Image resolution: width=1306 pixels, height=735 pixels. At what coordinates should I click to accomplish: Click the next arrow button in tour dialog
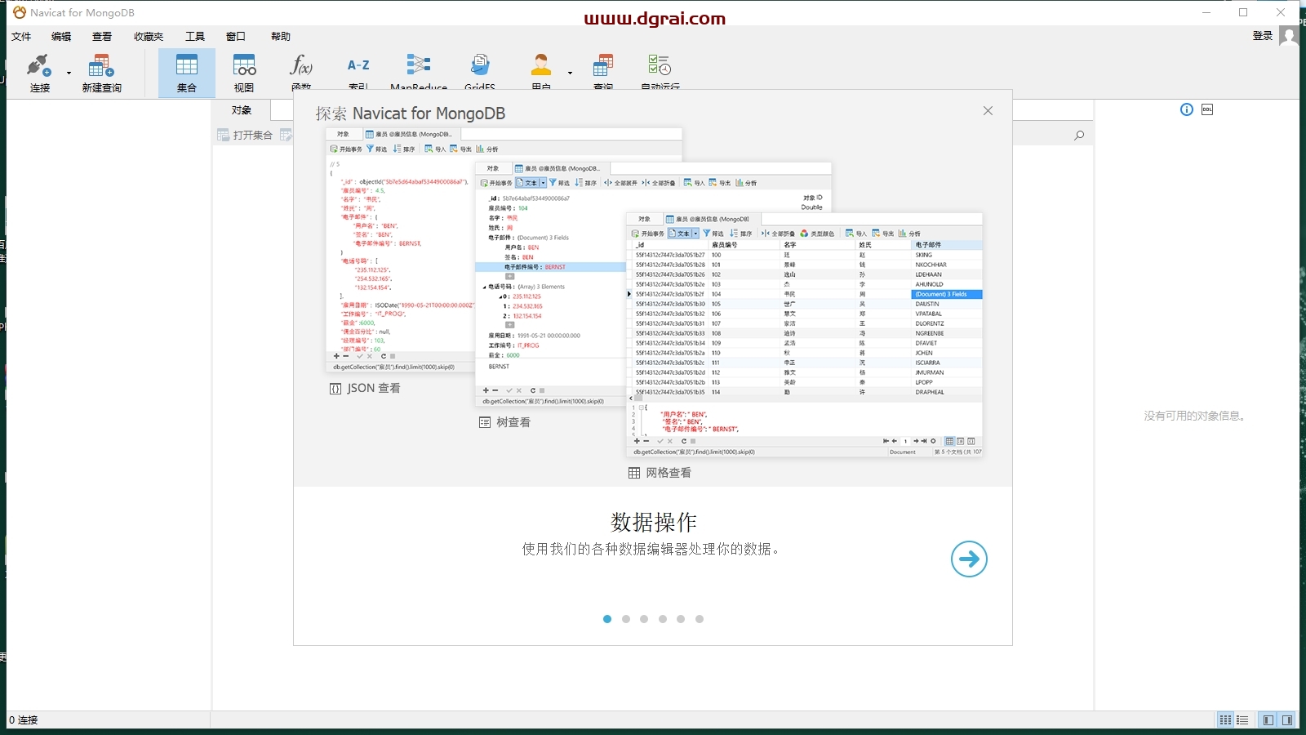[x=969, y=559]
